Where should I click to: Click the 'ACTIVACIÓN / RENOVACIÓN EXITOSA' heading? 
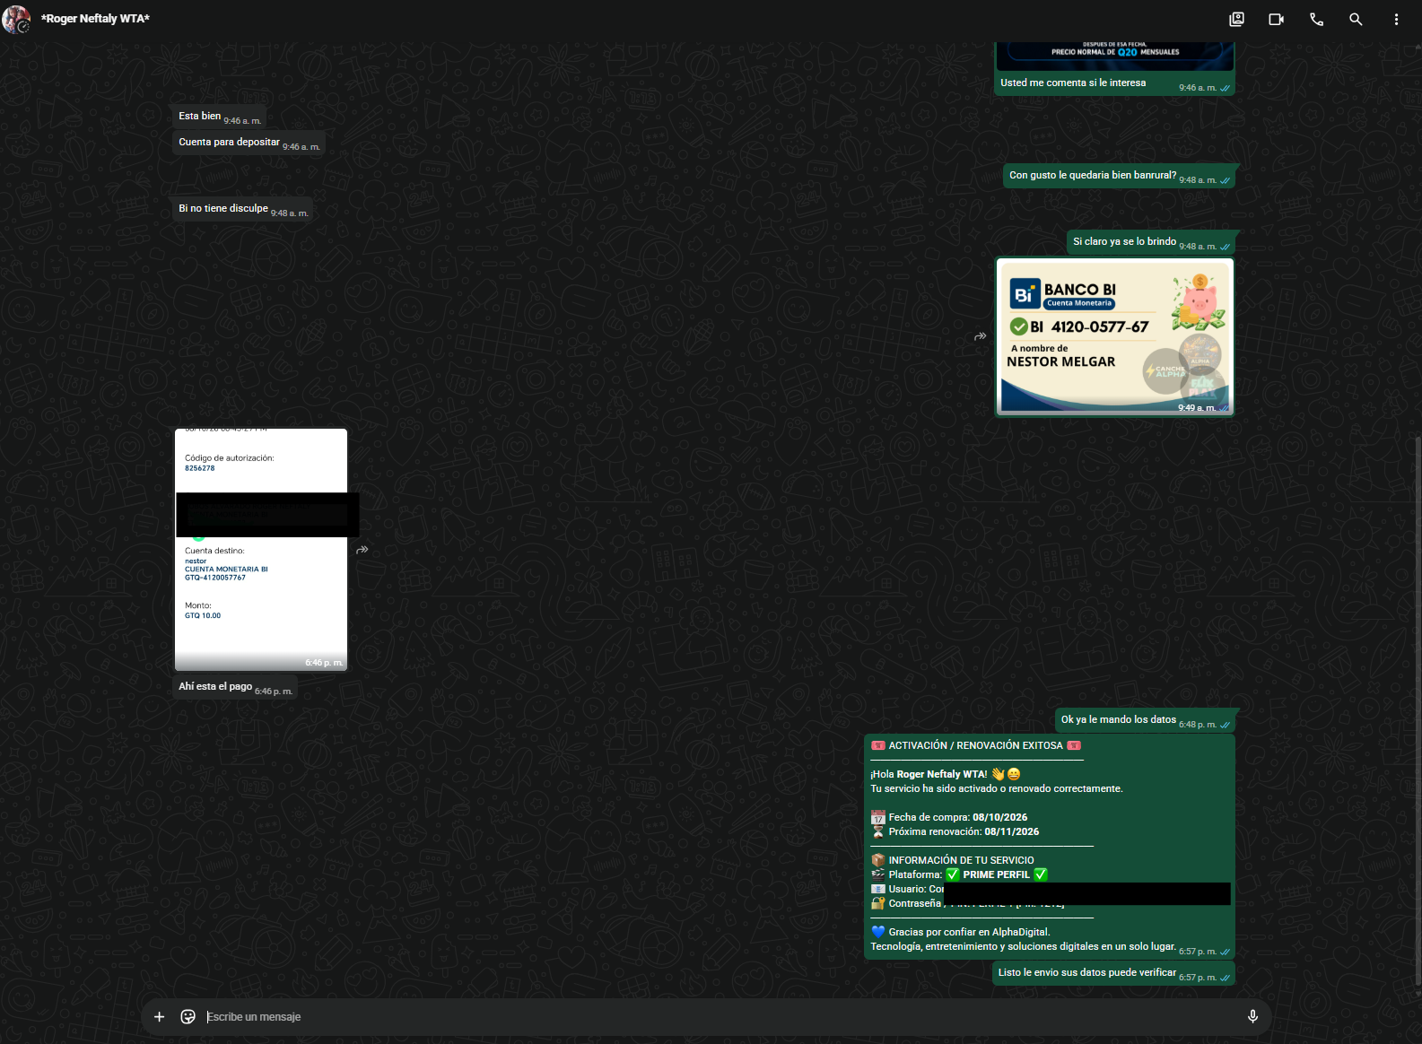[976, 745]
